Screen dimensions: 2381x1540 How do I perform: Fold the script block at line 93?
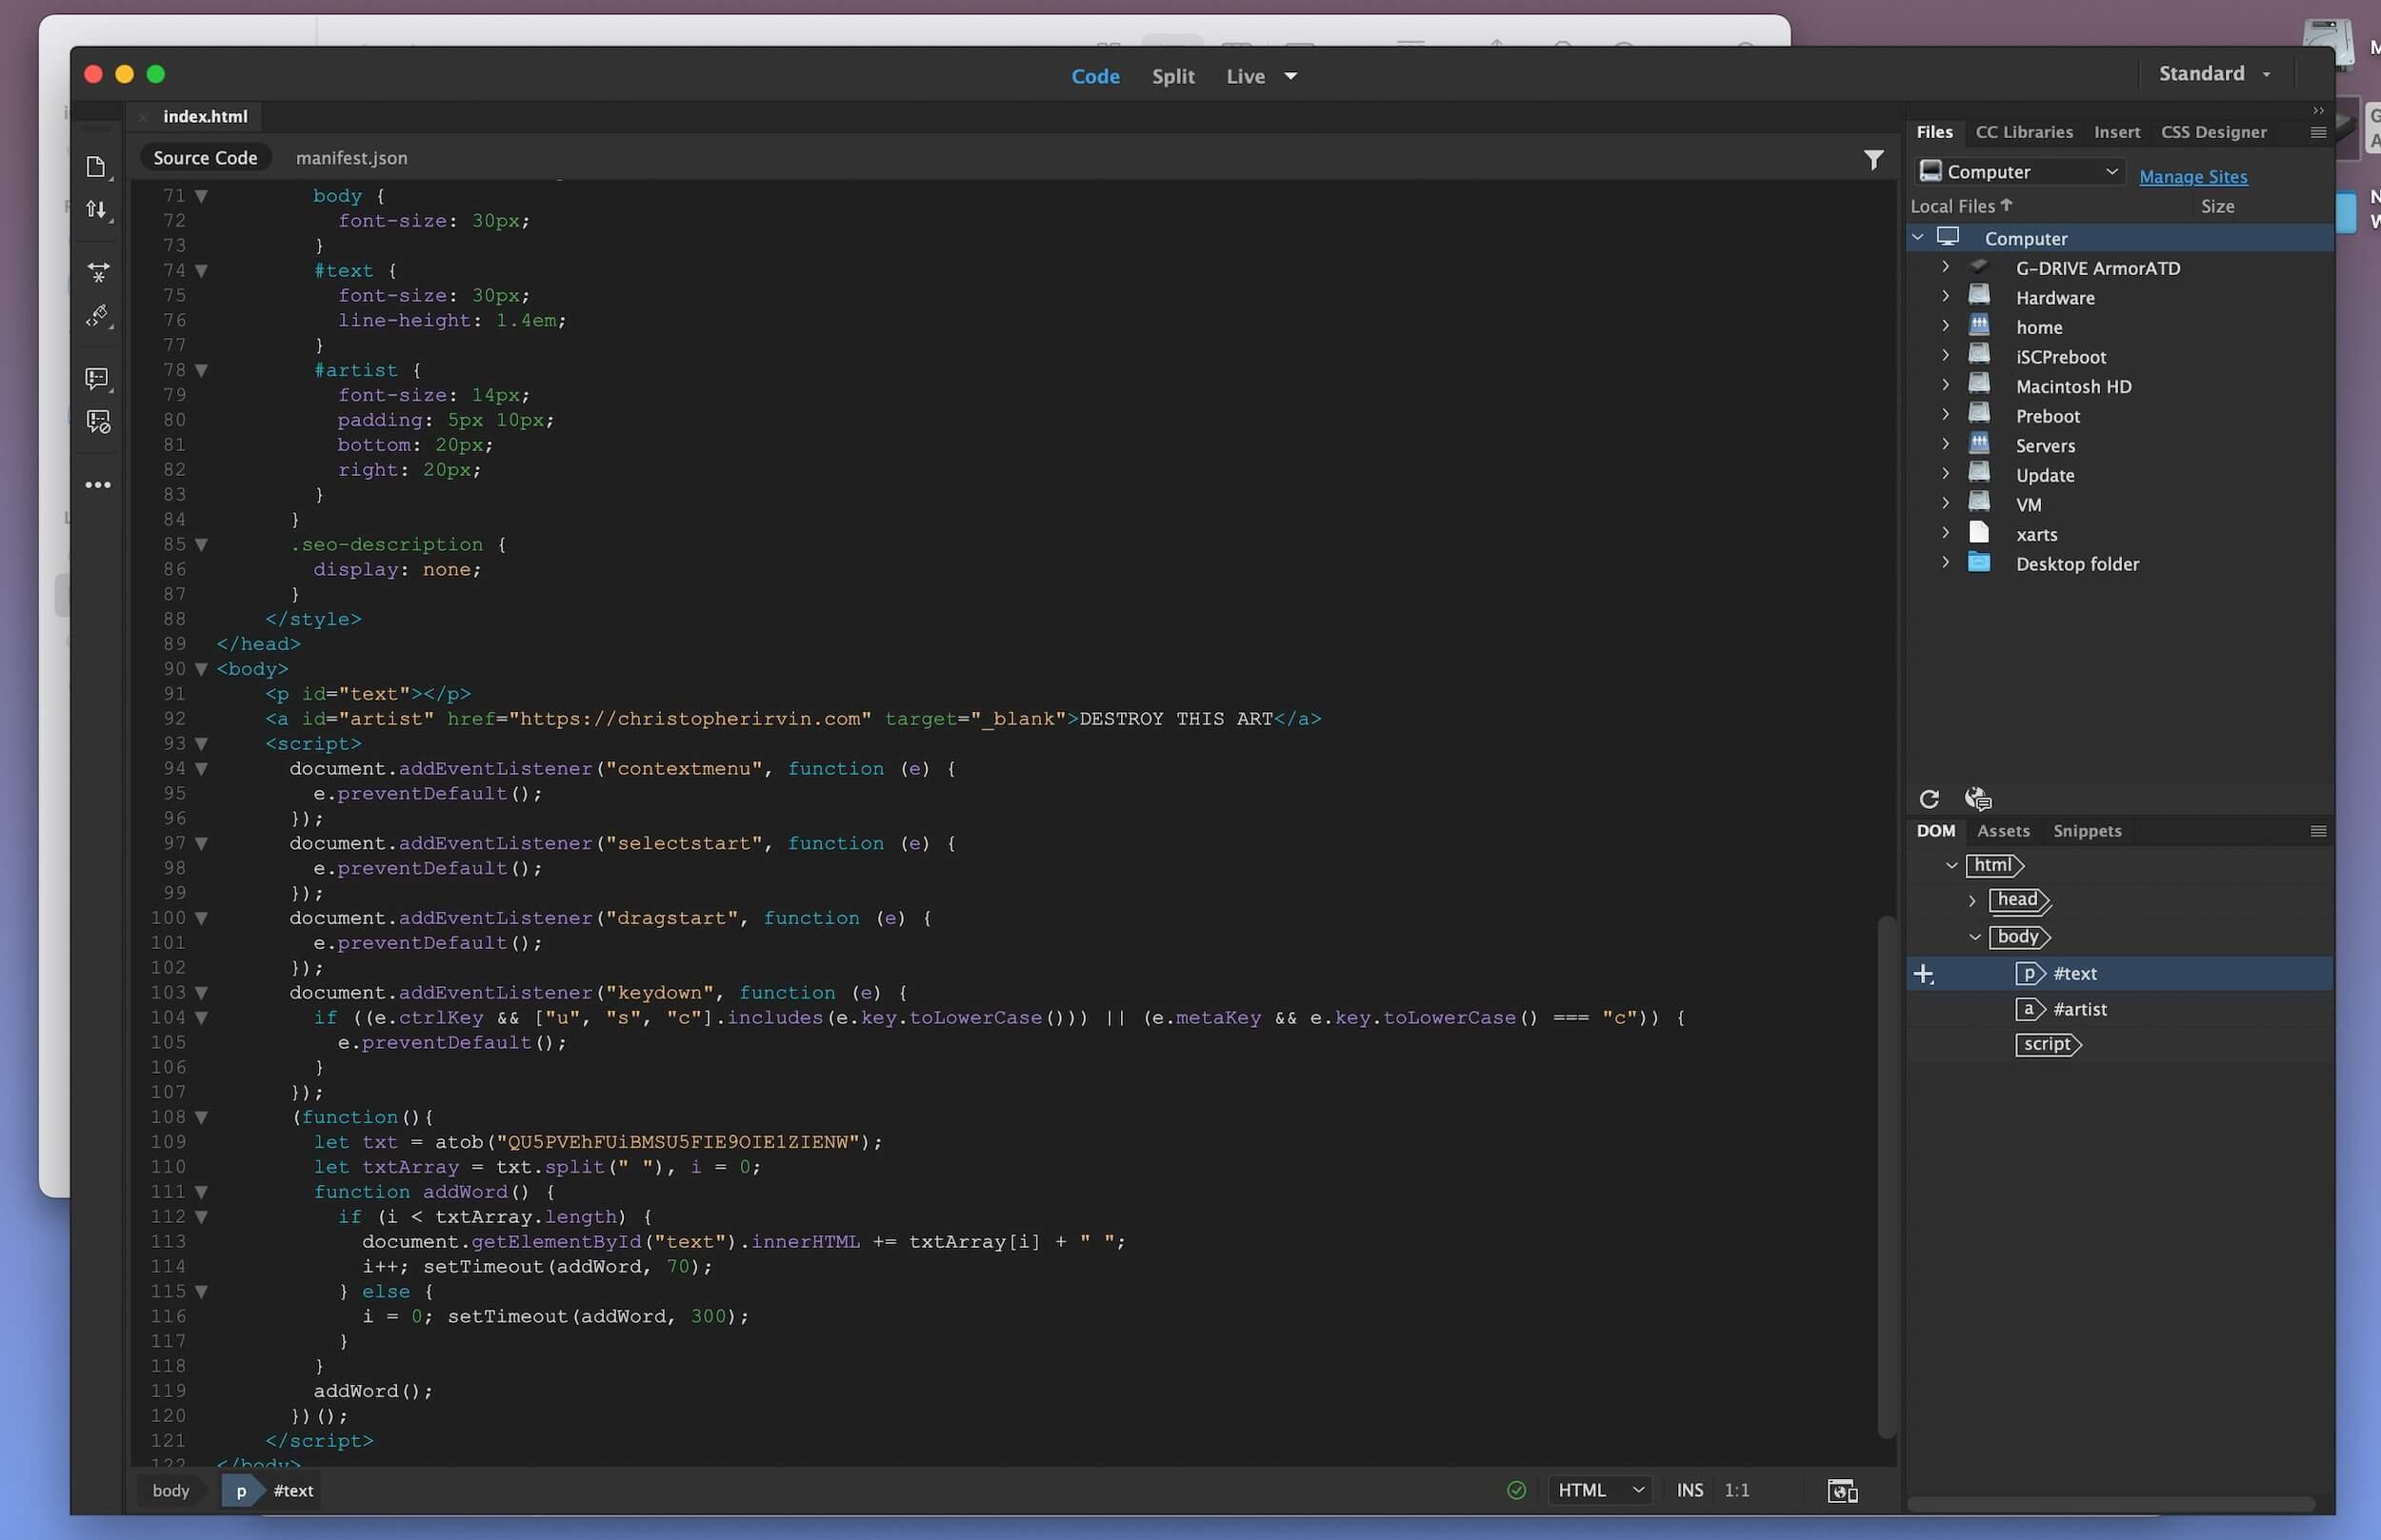[201, 744]
